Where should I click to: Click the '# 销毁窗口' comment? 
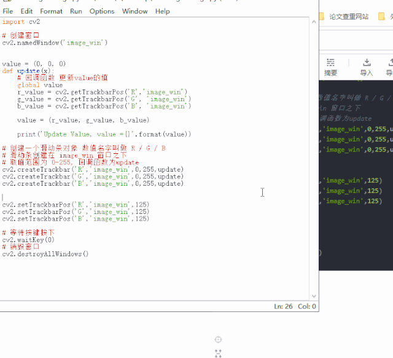point(21,247)
